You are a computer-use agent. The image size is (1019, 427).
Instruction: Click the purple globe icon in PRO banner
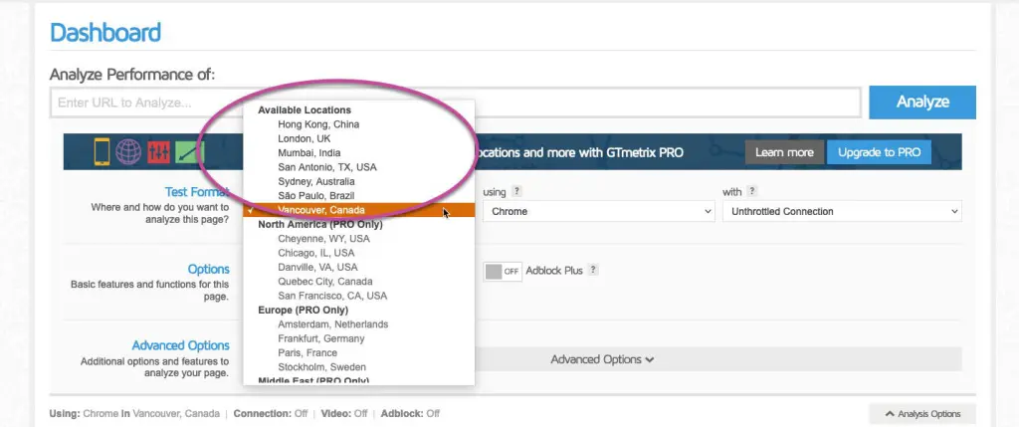[128, 152]
